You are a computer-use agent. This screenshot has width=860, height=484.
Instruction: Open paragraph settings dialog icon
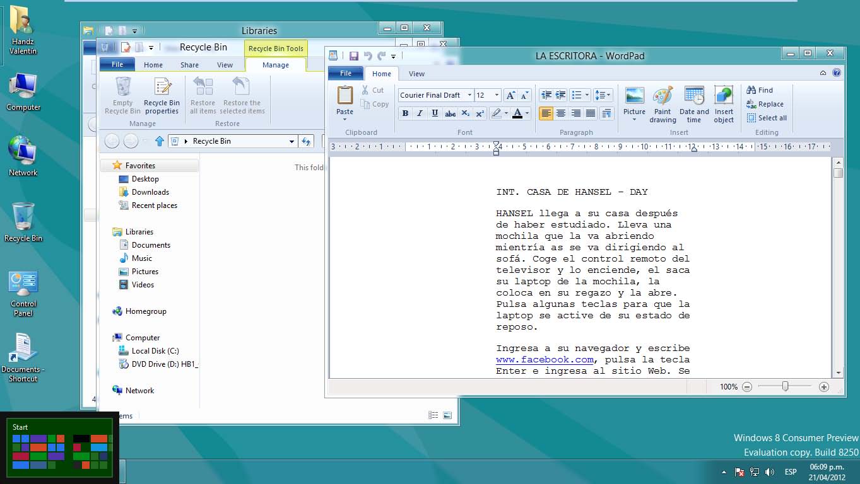606,113
